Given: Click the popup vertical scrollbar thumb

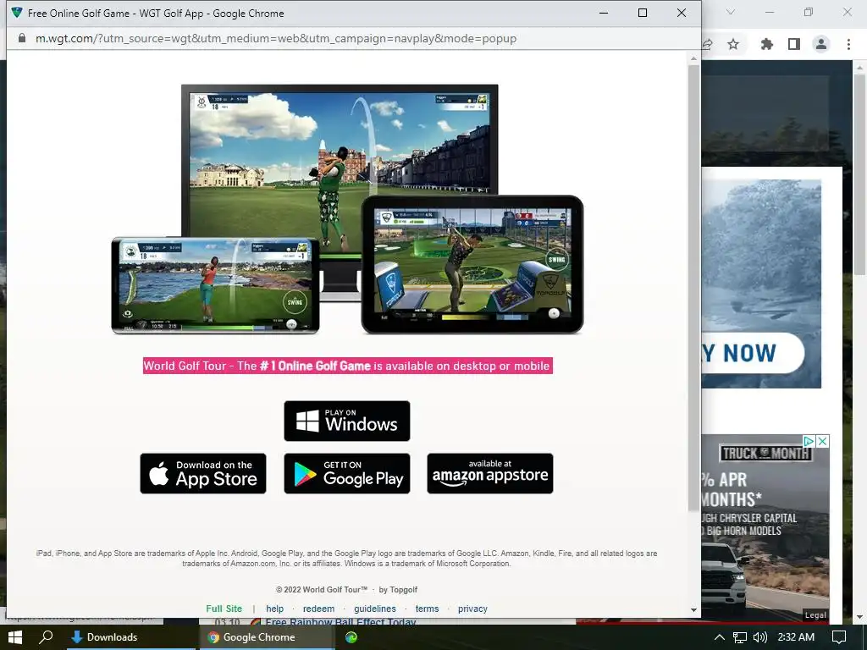Looking at the screenshot, I should click(x=693, y=288).
